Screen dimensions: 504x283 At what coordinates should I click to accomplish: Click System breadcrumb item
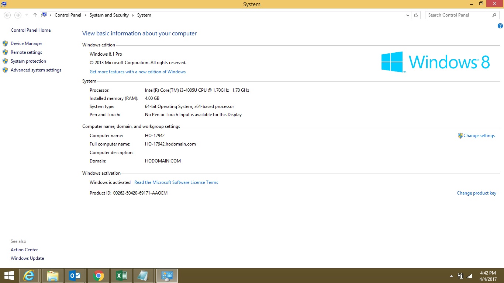click(144, 15)
